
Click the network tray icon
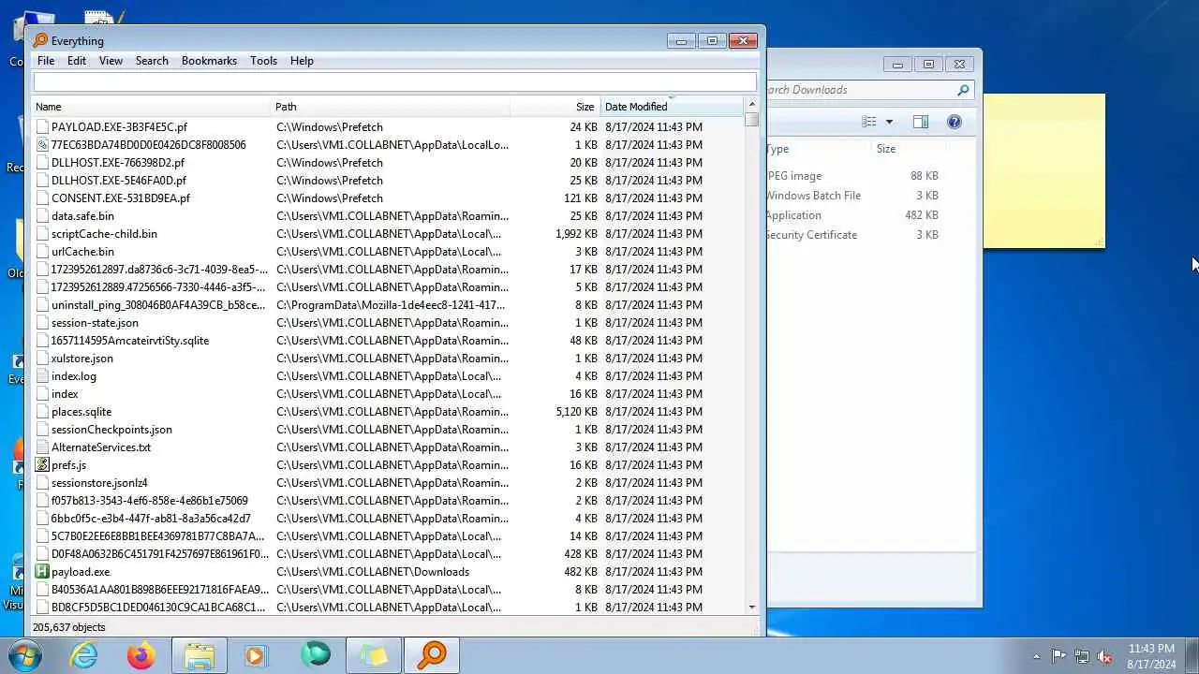click(1082, 656)
